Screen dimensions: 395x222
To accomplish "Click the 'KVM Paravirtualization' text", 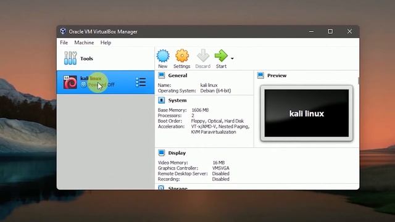I will pos(214,132).
